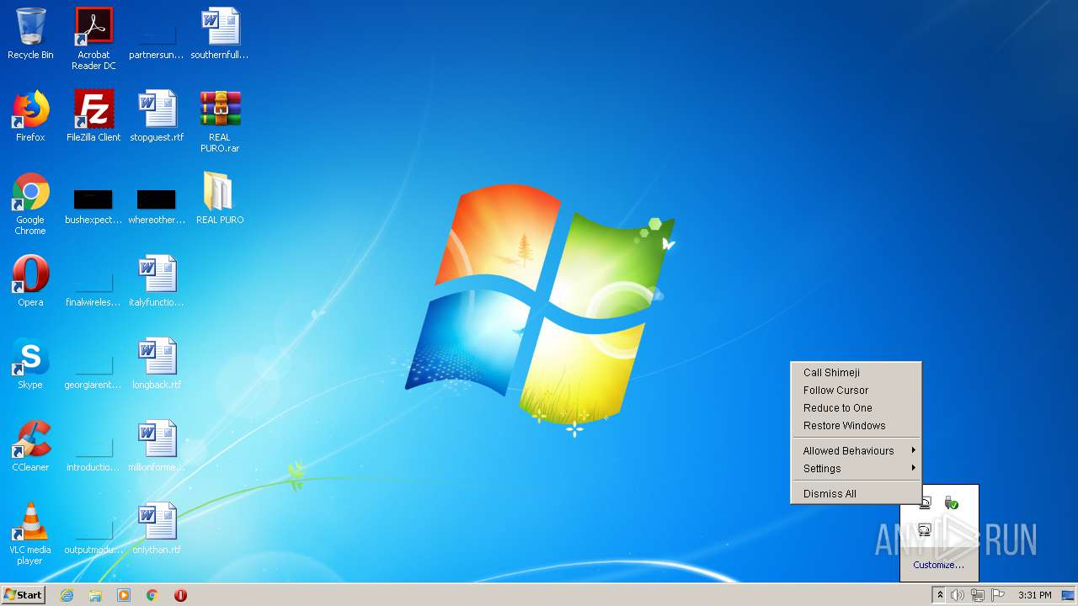Choose Reduce to One menu entry
The width and height of the screenshot is (1078, 606).
(856, 408)
